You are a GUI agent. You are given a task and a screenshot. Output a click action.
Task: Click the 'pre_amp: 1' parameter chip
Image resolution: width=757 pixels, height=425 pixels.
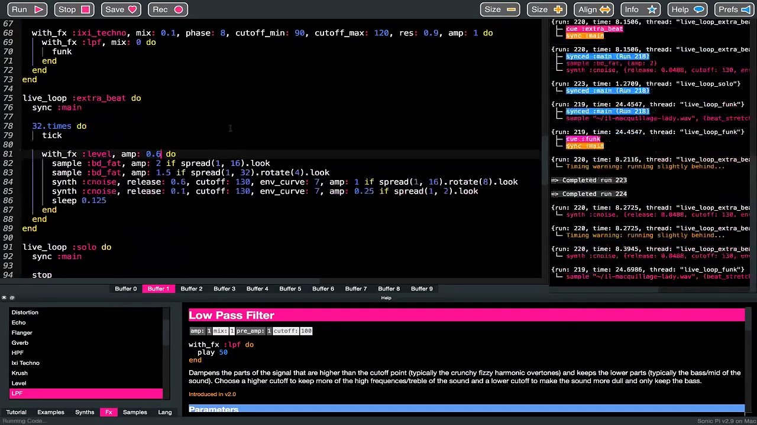[253, 331]
